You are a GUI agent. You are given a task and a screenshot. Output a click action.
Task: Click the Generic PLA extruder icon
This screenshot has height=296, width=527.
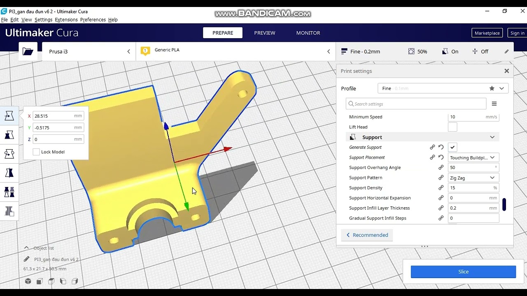click(x=145, y=51)
